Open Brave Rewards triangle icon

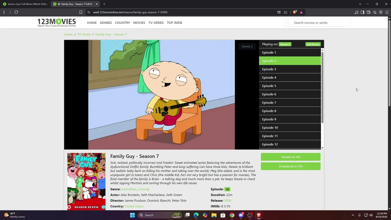pos(301,12)
